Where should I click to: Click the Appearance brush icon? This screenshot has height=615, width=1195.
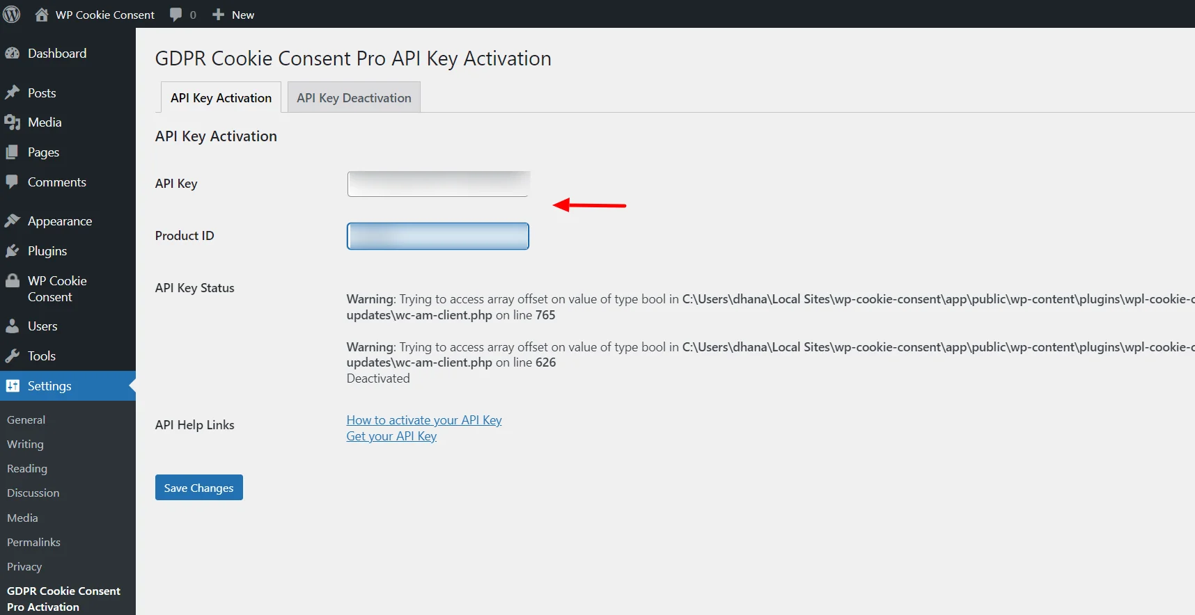click(13, 221)
